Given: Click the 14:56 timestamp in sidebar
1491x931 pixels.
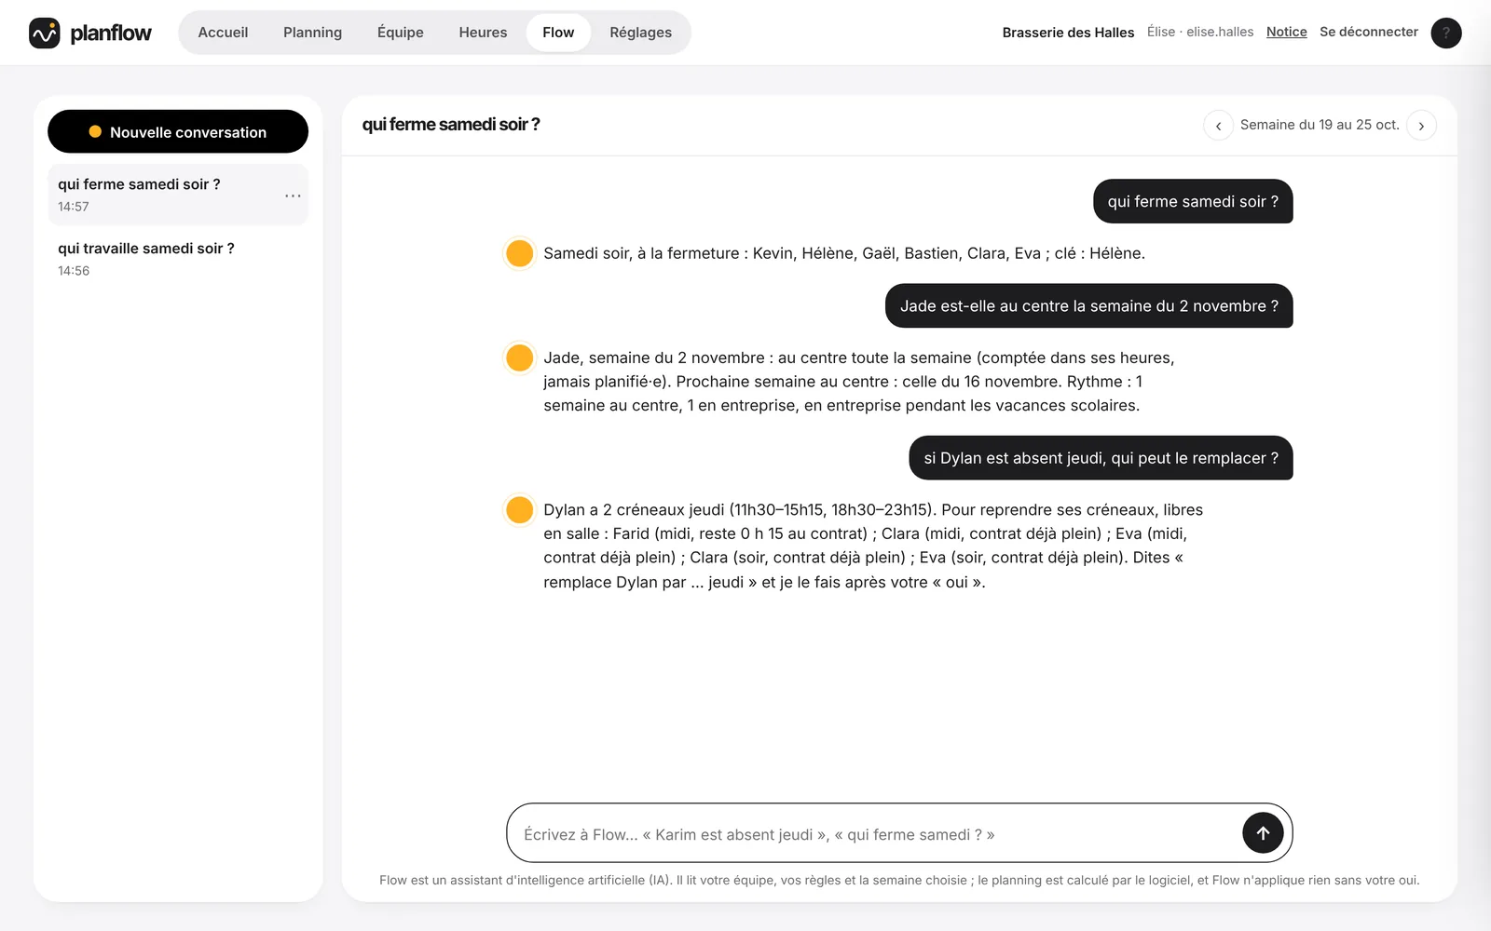Looking at the screenshot, I should click(74, 271).
